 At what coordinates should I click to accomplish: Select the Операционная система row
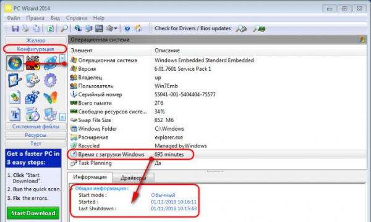(x=217, y=60)
